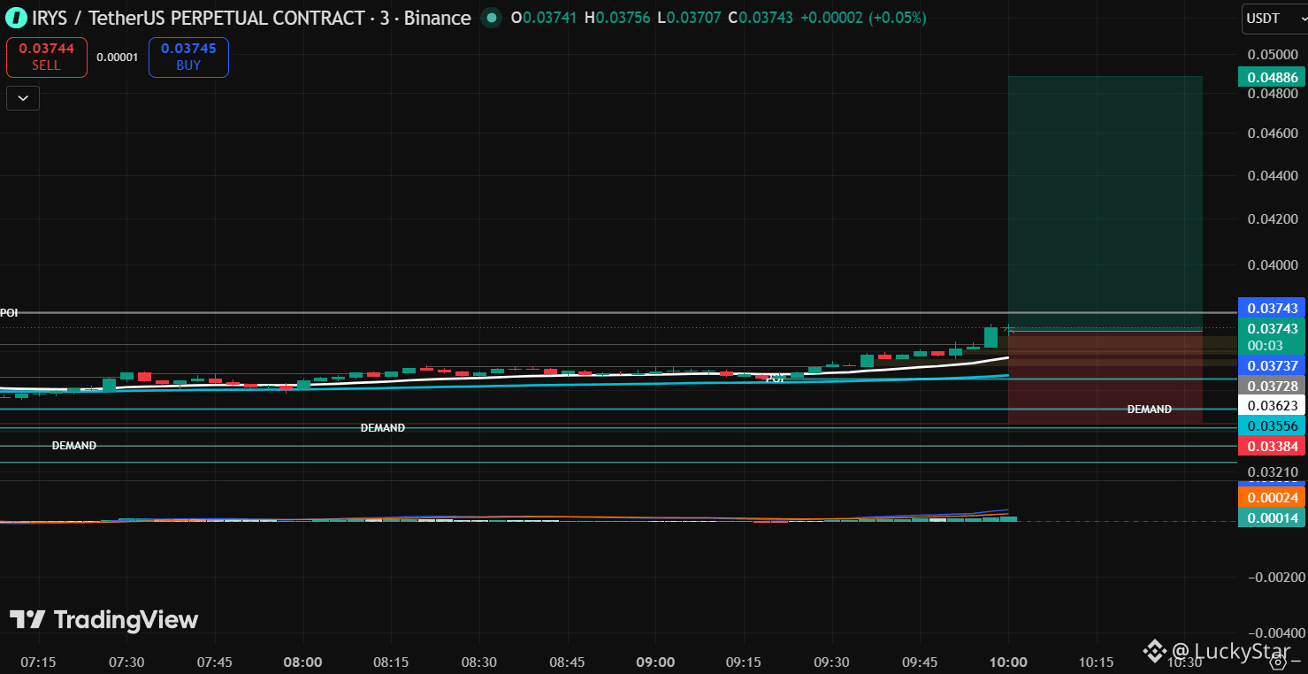Click the orange 0.00024 indicator label

click(x=1273, y=498)
